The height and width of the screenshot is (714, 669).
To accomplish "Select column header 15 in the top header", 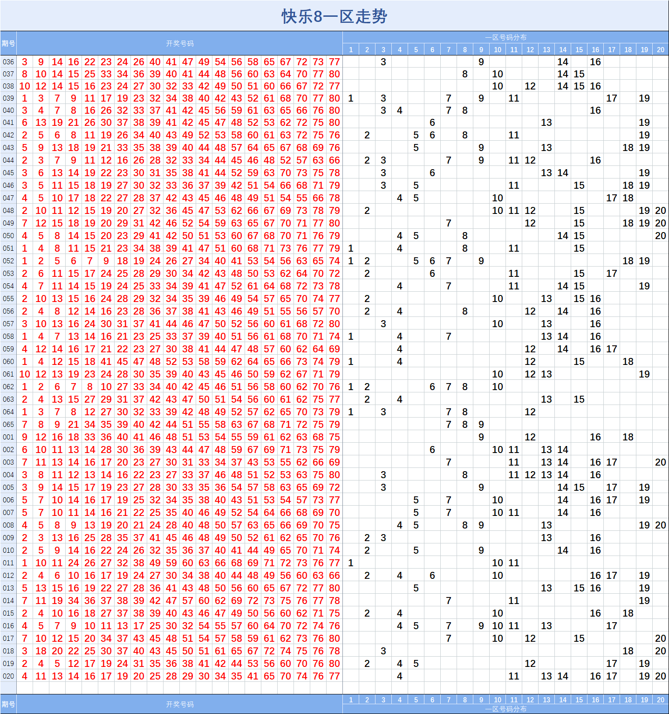I will 579,50.
